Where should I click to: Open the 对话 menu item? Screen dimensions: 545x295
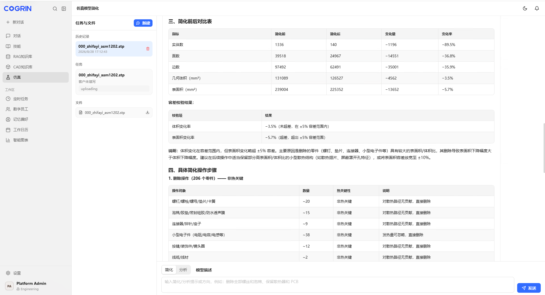pos(36,36)
